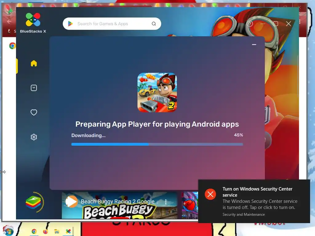Open the Favorites heart icon
The width and height of the screenshot is (315, 236).
pyautogui.click(x=34, y=112)
